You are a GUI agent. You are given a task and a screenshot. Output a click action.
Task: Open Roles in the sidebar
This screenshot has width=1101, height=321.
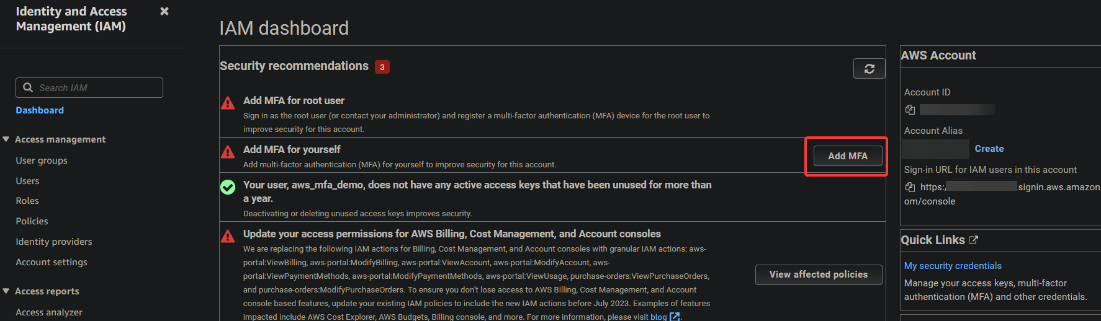click(x=27, y=201)
